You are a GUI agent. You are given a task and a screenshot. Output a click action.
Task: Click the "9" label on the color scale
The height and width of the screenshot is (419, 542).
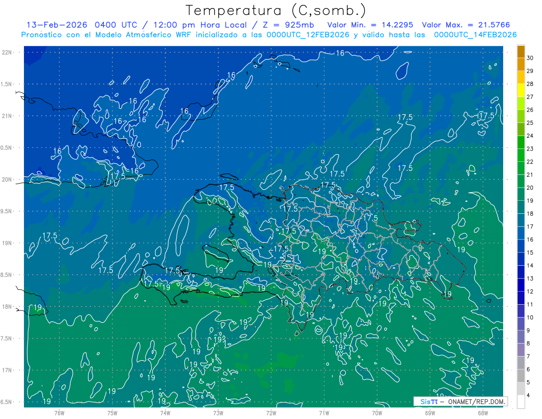528,331
